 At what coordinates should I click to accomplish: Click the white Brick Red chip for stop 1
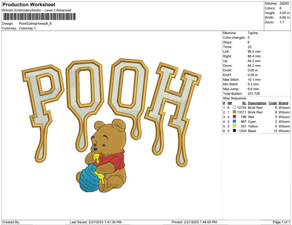235,107
